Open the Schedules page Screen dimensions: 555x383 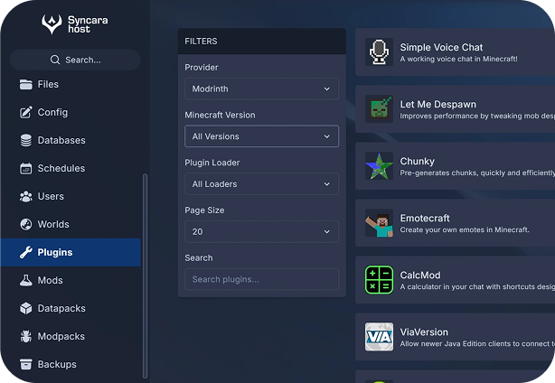click(71, 168)
